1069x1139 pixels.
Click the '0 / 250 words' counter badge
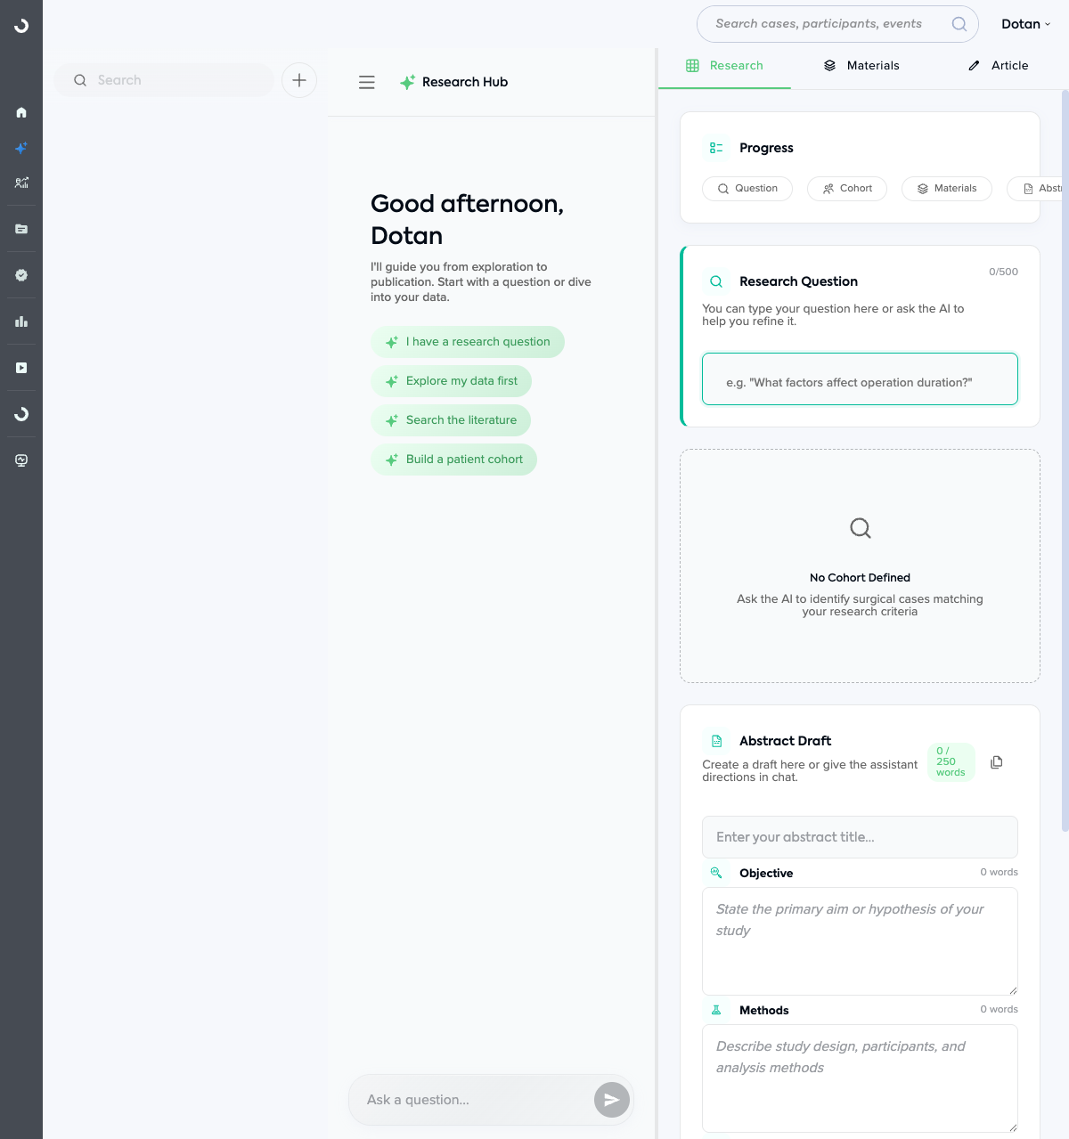pos(951,762)
